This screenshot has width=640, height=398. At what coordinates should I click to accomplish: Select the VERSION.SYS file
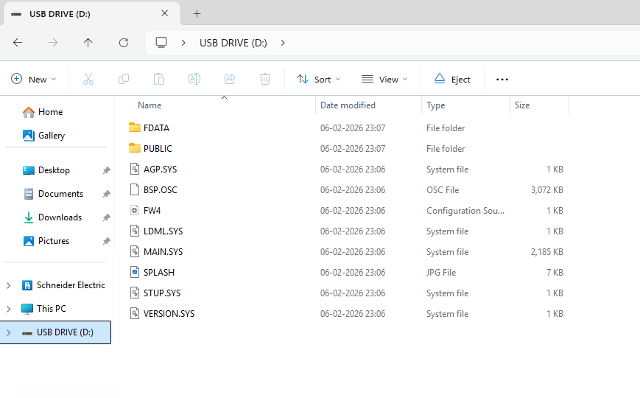[x=169, y=314]
